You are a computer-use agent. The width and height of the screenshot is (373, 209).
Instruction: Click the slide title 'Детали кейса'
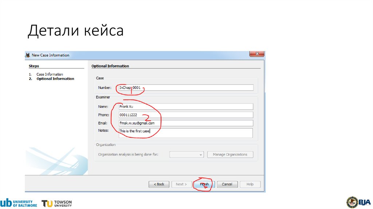click(x=76, y=31)
